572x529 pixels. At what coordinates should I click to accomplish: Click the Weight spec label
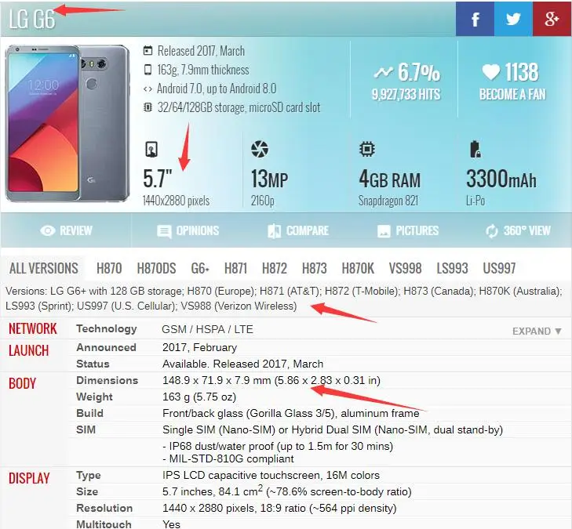(94, 397)
